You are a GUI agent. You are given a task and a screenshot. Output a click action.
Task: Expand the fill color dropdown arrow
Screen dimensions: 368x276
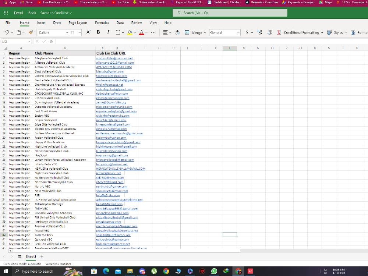tap(135, 33)
